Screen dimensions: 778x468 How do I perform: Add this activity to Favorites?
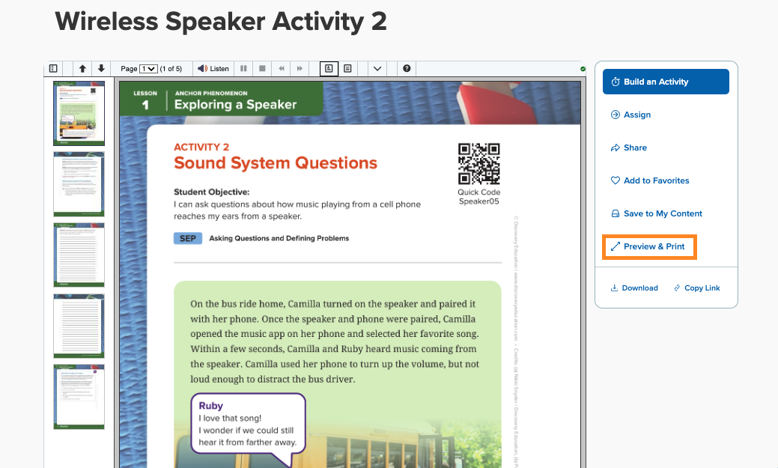click(x=649, y=180)
